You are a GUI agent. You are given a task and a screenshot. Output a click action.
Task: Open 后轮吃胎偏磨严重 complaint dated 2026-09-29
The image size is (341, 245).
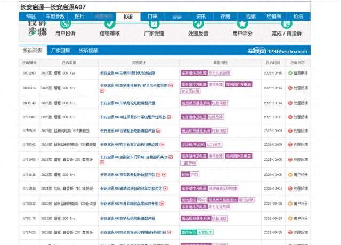(x=127, y=218)
